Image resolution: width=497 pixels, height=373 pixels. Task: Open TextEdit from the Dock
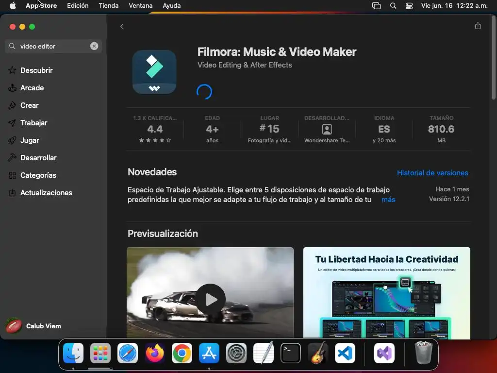tap(264, 353)
